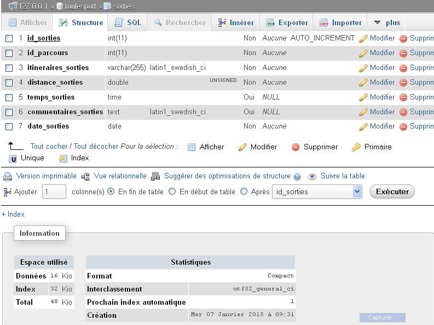This screenshot has width=434, height=325.
Task: Click the pencil Modifier icon for id_parcours
Action: point(363,53)
